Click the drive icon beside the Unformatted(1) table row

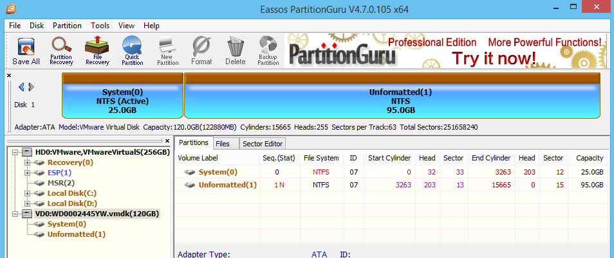tap(191, 185)
